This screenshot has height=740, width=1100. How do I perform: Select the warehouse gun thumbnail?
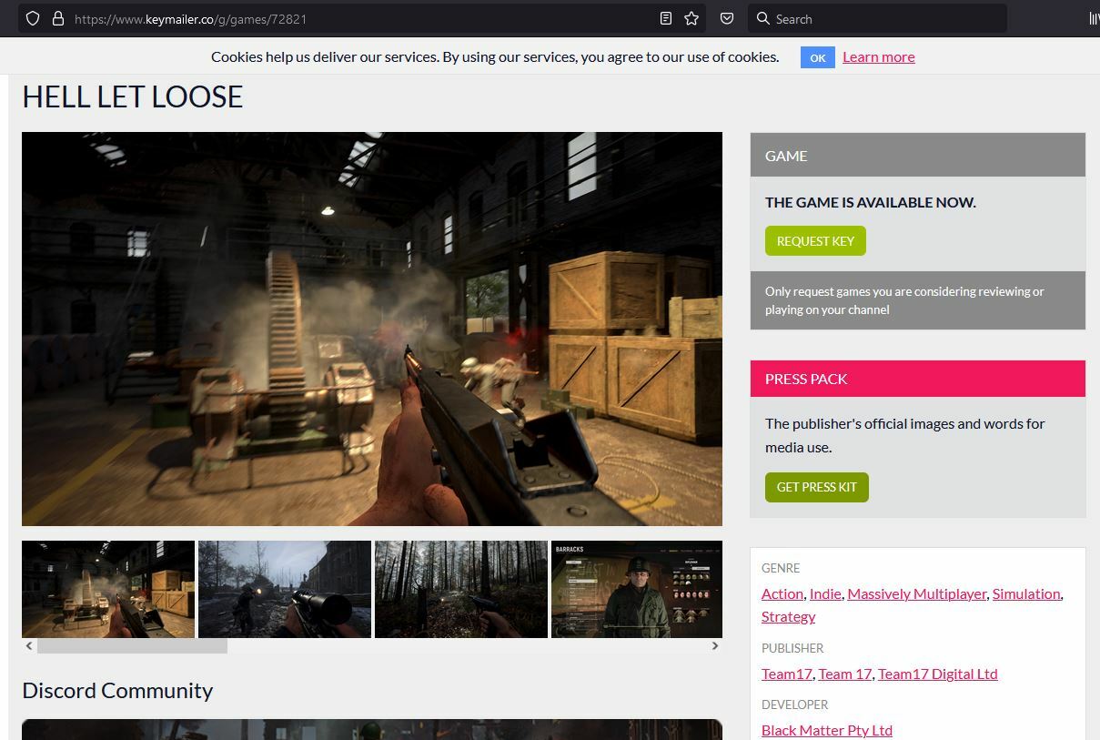tap(108, 589)
